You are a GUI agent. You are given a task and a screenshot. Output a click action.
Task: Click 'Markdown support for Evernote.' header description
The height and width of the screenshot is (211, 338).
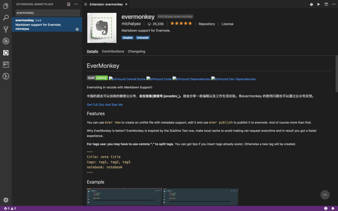click(146, 30)
